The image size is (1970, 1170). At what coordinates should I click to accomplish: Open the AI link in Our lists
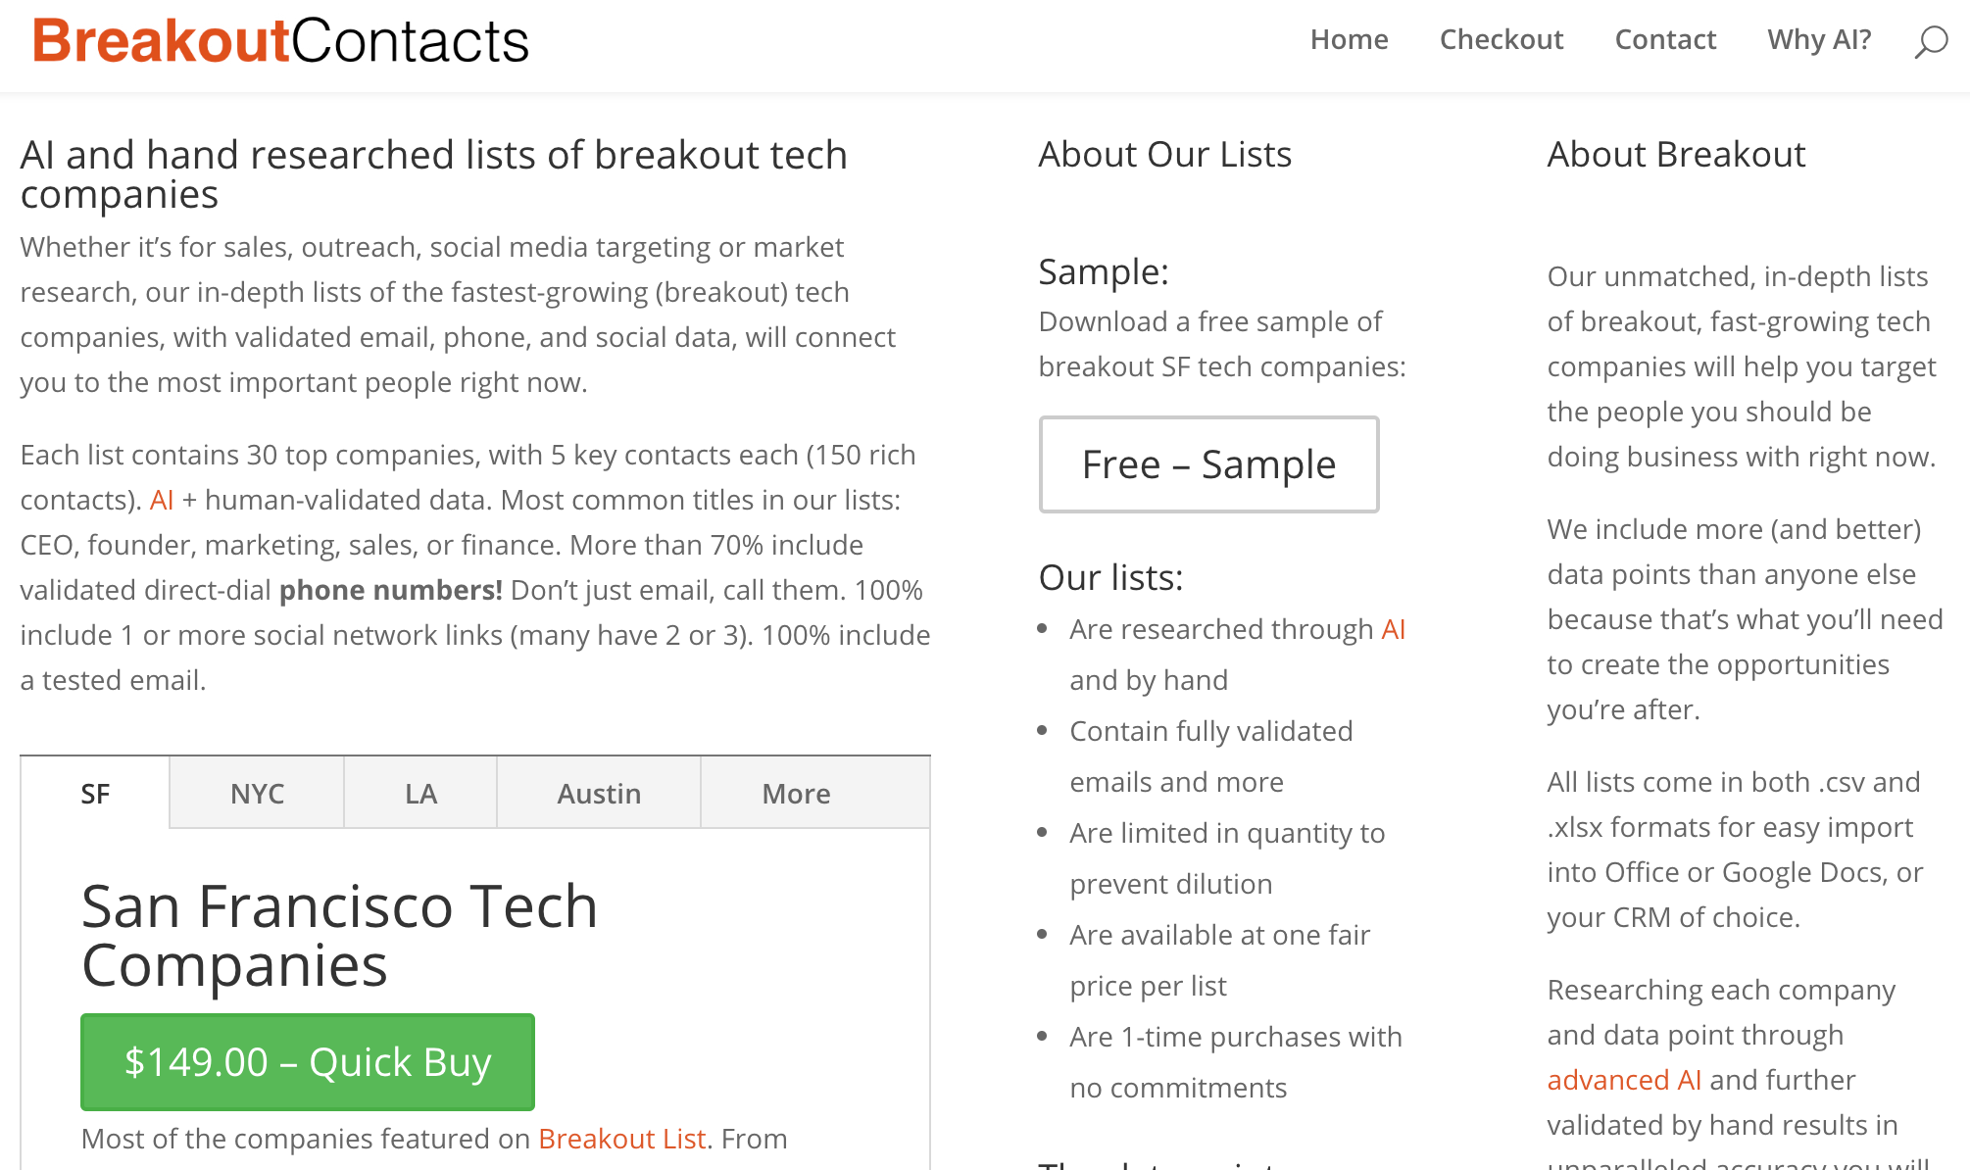(x=1393, y=629)
